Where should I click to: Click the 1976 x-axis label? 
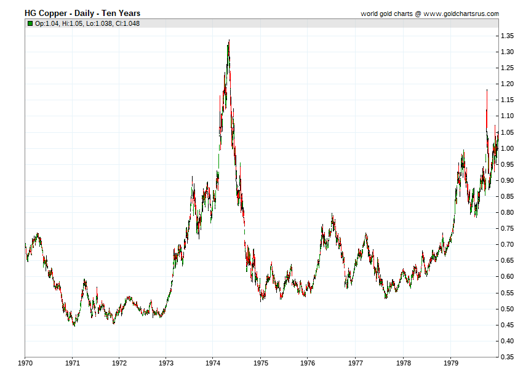tap(308, 364)
